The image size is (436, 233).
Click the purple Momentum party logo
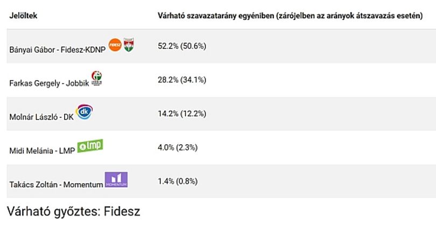[x=116, y=180]
